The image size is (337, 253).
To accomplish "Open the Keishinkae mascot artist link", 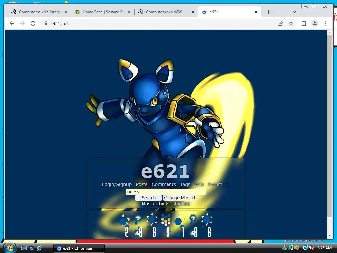I will tap(178, 204).
